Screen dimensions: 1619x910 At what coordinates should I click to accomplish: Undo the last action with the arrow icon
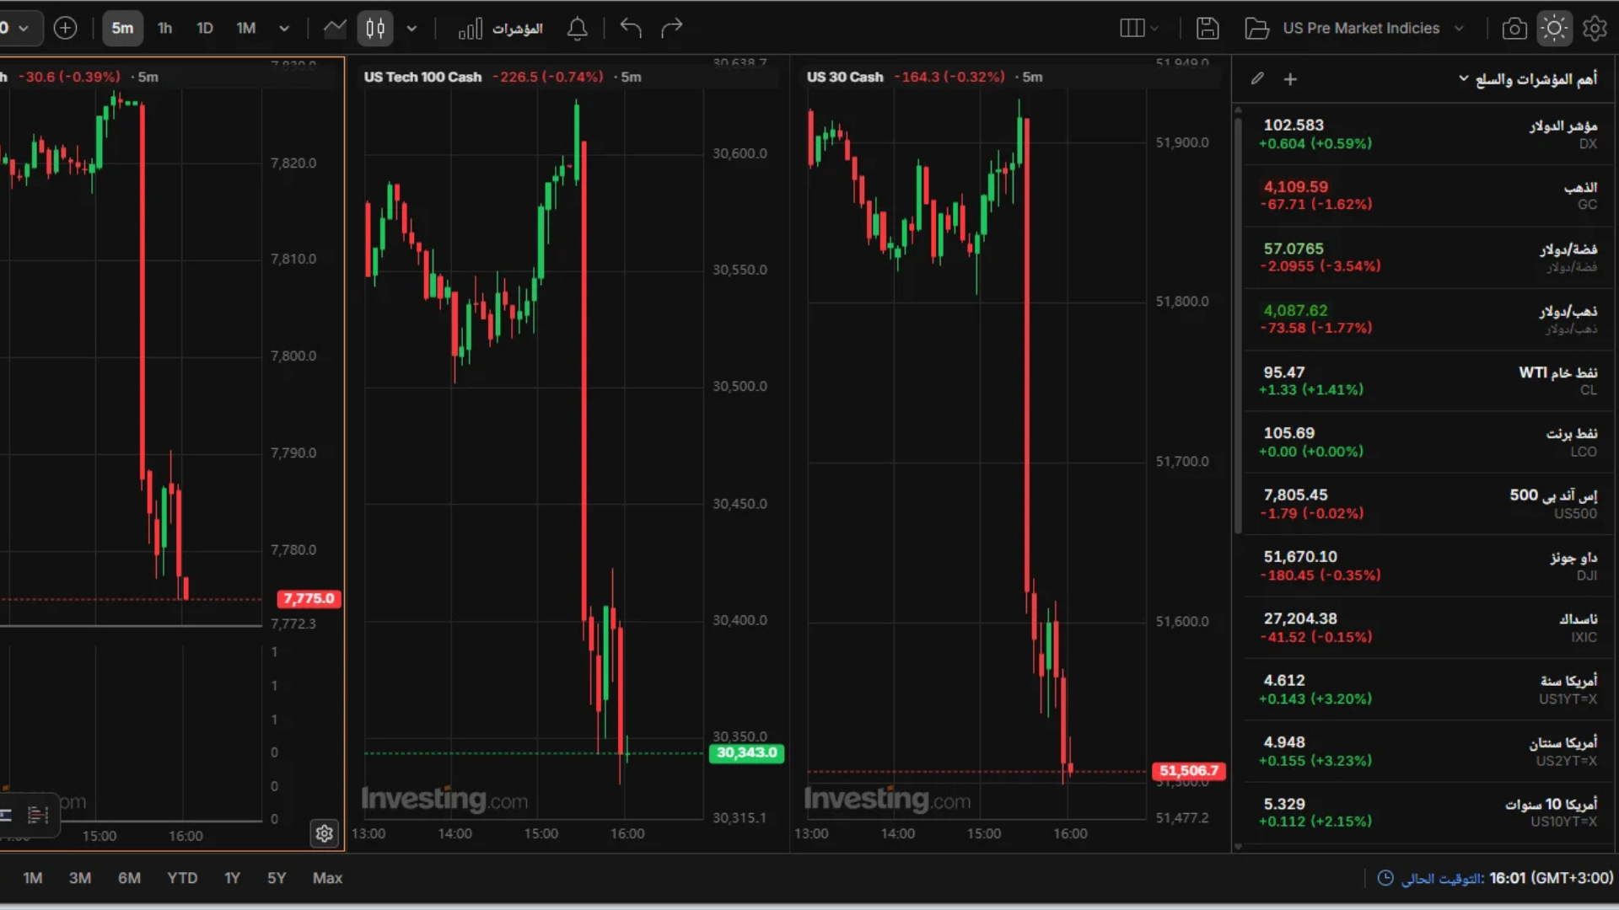pos(630,28)
